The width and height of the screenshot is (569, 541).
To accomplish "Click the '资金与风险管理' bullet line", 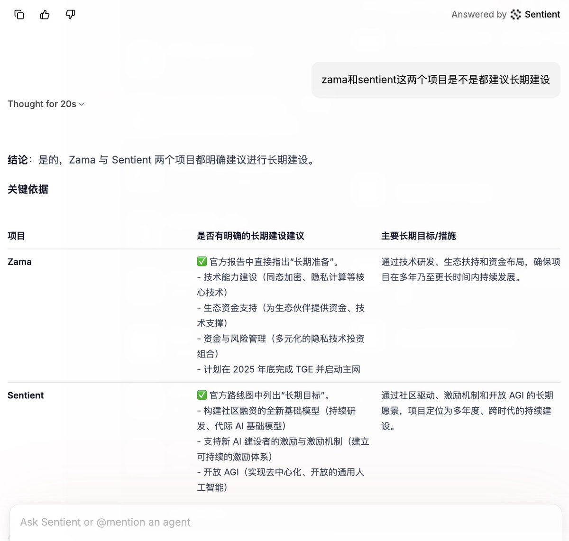I will [x=281, y=347].
